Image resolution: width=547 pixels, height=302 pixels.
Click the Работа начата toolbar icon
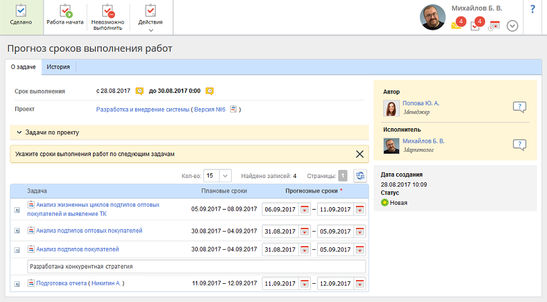pos(65,11)
